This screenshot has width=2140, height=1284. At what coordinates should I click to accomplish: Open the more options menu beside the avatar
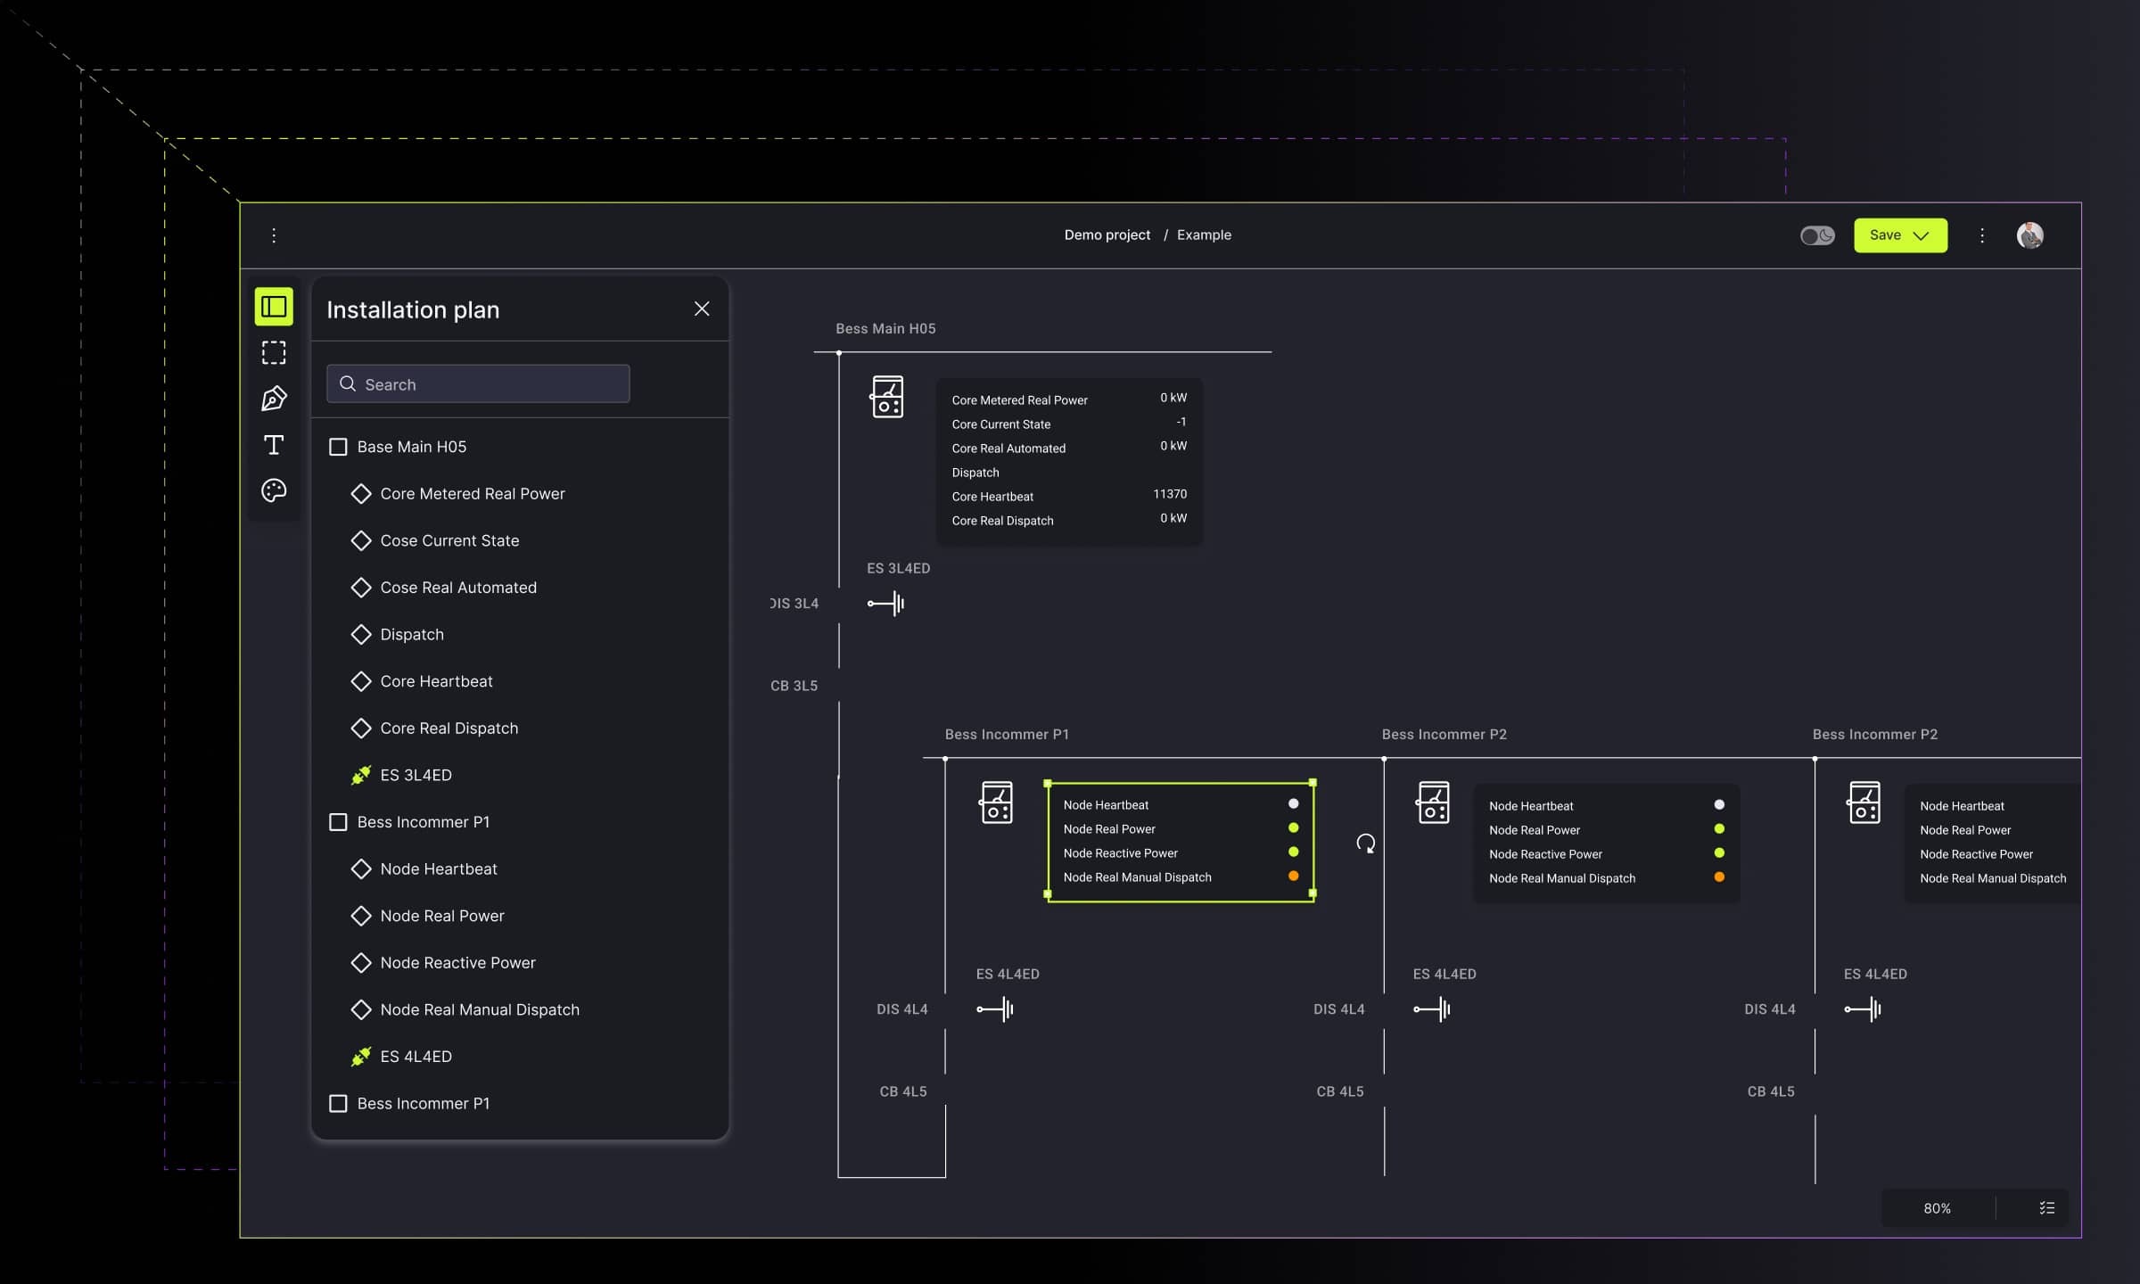1981,235
